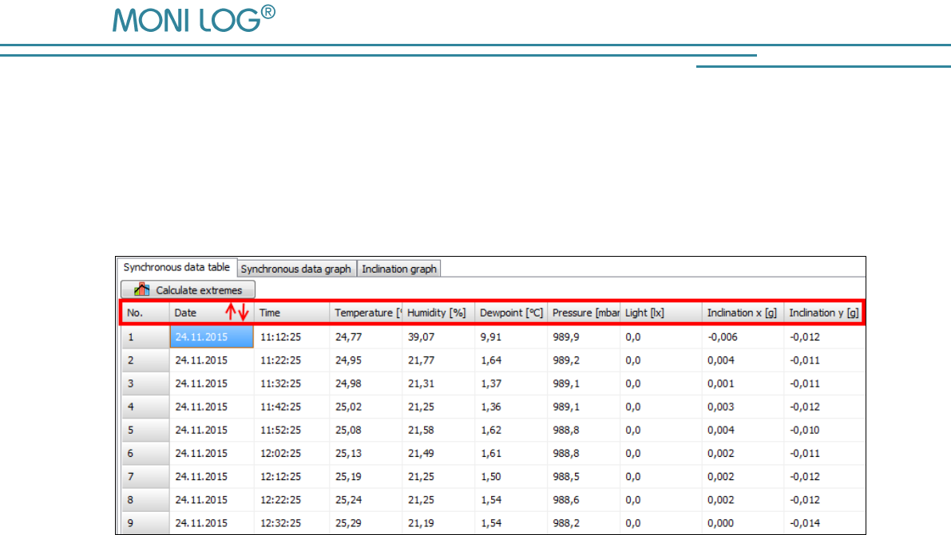Screen dimensions: 951x535
Task: Select inclination y value -0,014
Action: pyautogui.click(x=804, y=523)
